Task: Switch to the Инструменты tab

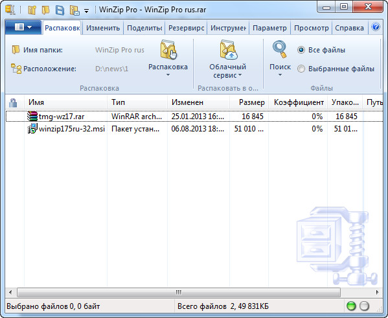Action: (x=228, y=28)
